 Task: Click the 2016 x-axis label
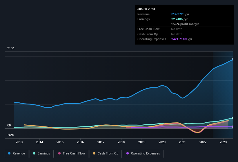point(80,142)
